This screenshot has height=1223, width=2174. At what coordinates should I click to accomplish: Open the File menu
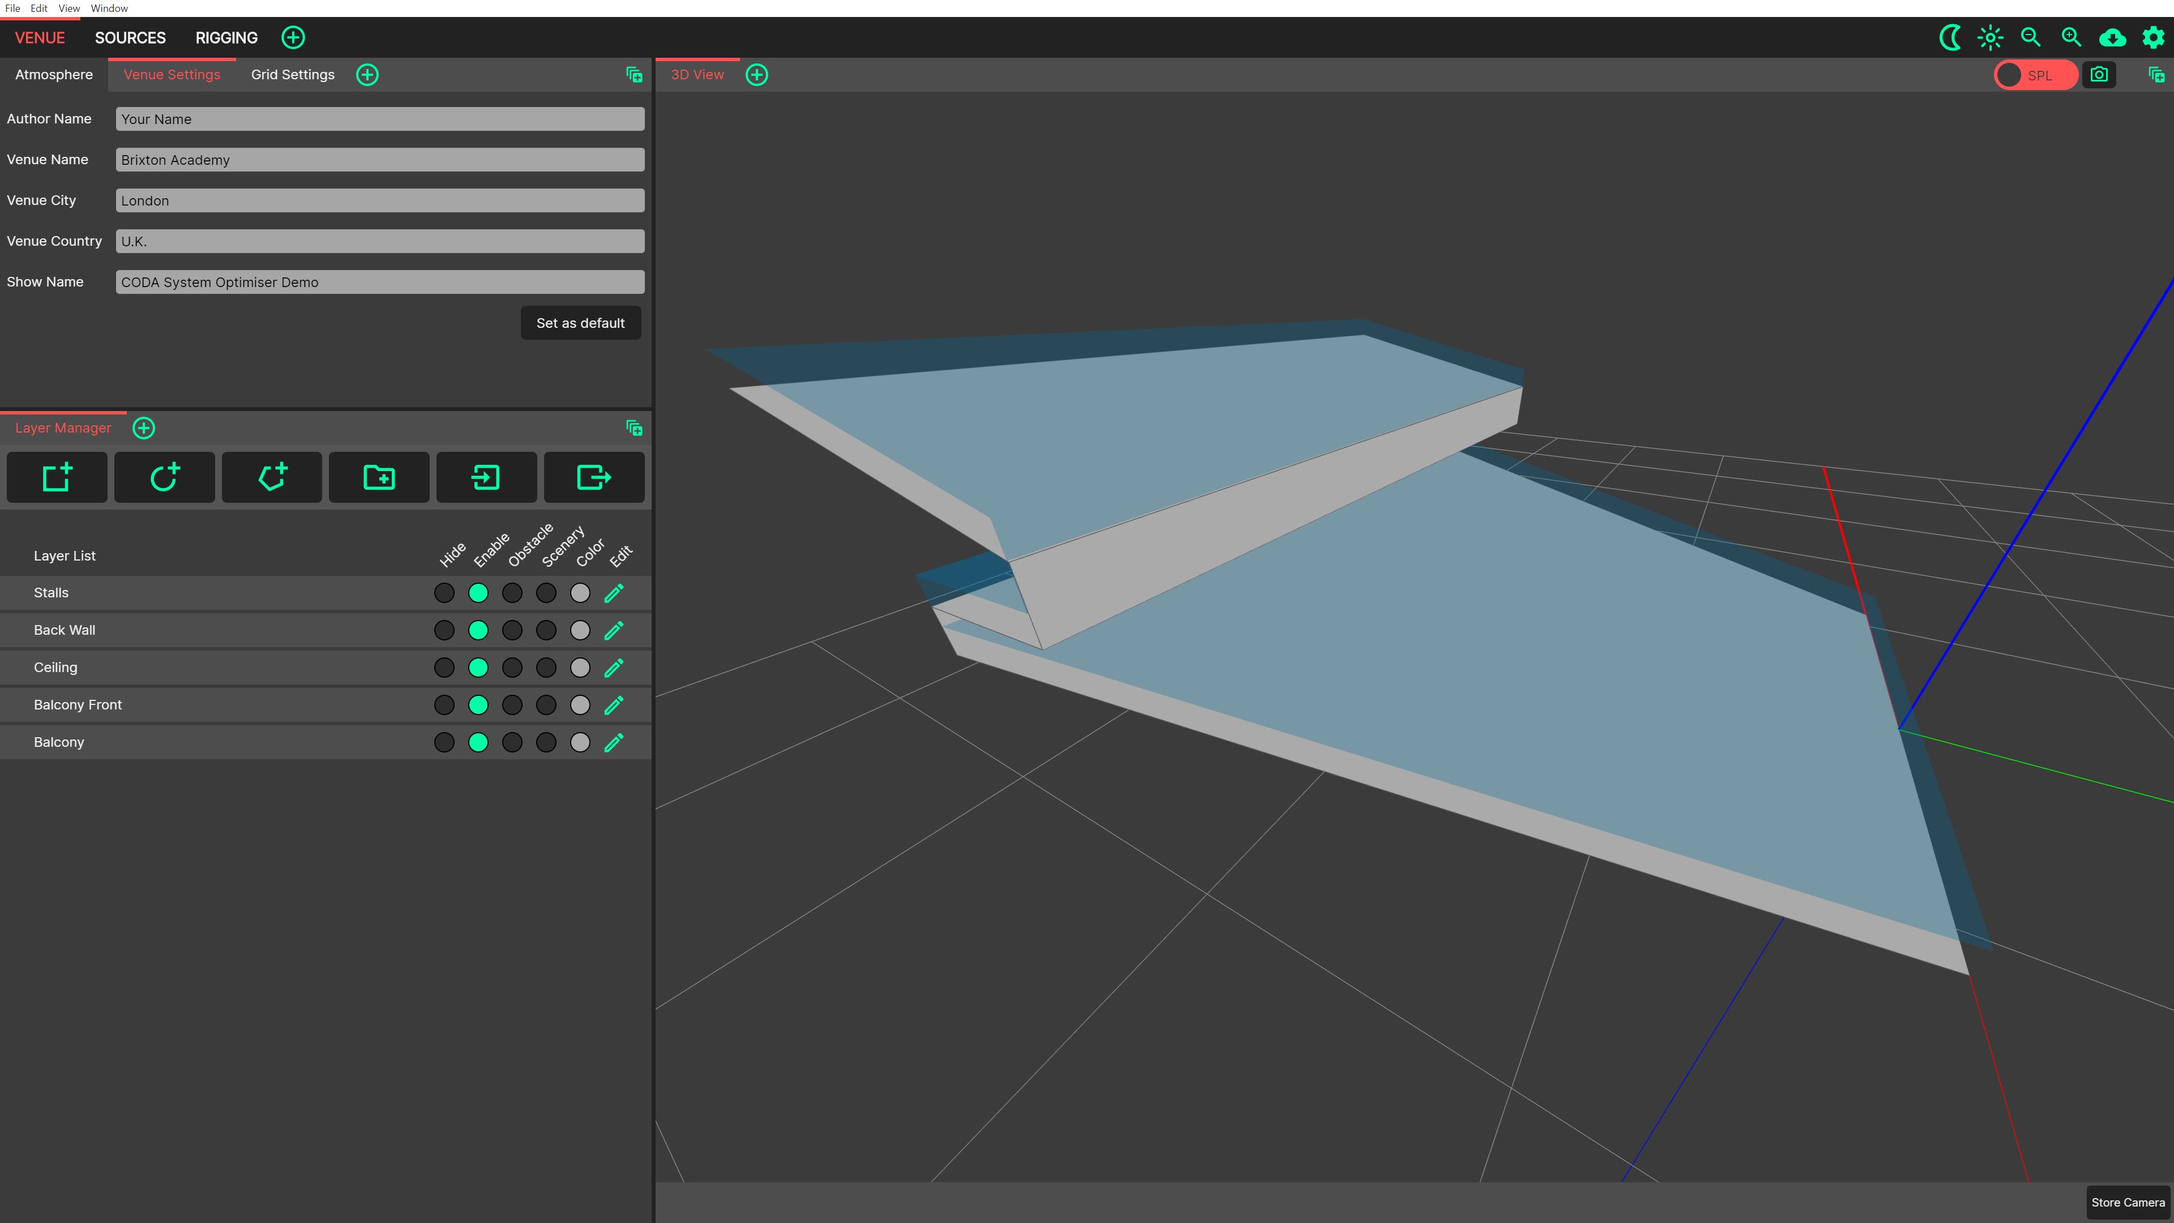click(x=12, y=8)
